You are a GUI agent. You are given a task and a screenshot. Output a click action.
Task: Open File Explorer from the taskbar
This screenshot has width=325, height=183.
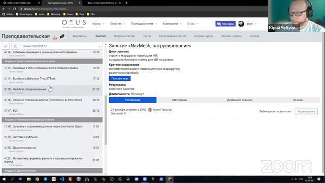tap(29, 179)
